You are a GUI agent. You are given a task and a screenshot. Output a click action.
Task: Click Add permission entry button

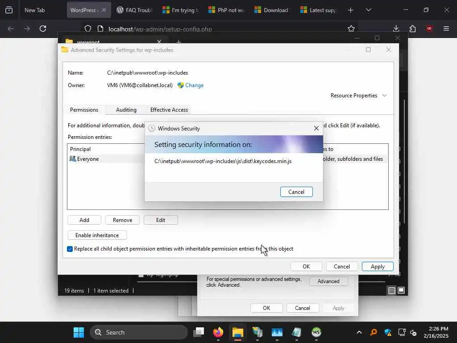[84, 220]
